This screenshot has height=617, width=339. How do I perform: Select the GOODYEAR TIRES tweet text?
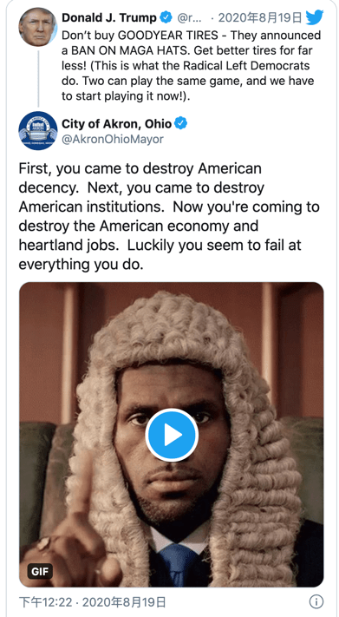click(x=191, y=66)
